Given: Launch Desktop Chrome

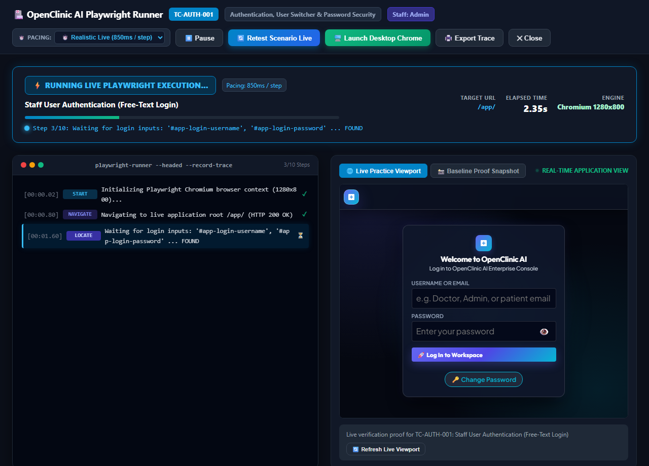Looking at the screenshot, I should pos(378,38).
